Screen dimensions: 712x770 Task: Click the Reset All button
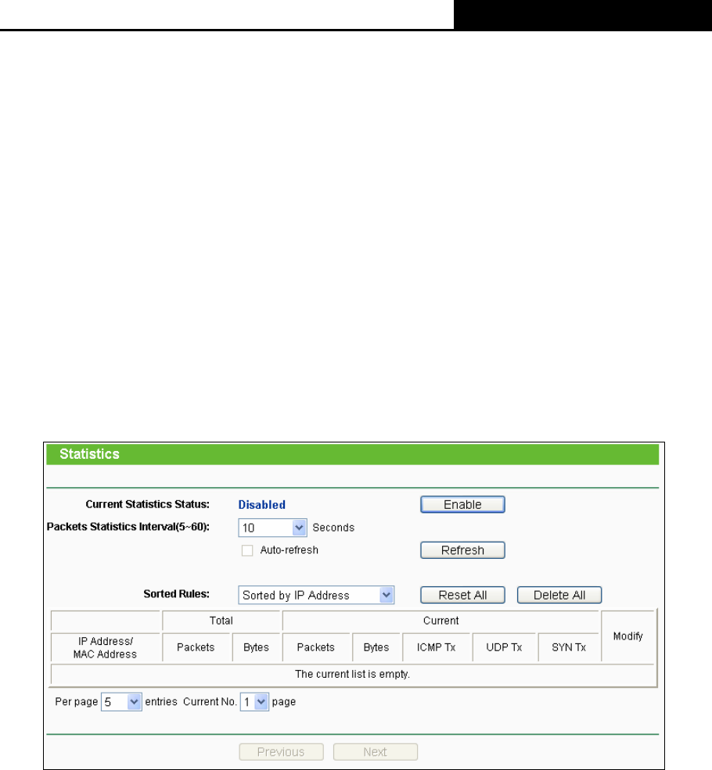462,595
